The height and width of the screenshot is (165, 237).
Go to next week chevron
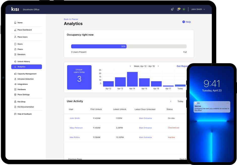158,66
